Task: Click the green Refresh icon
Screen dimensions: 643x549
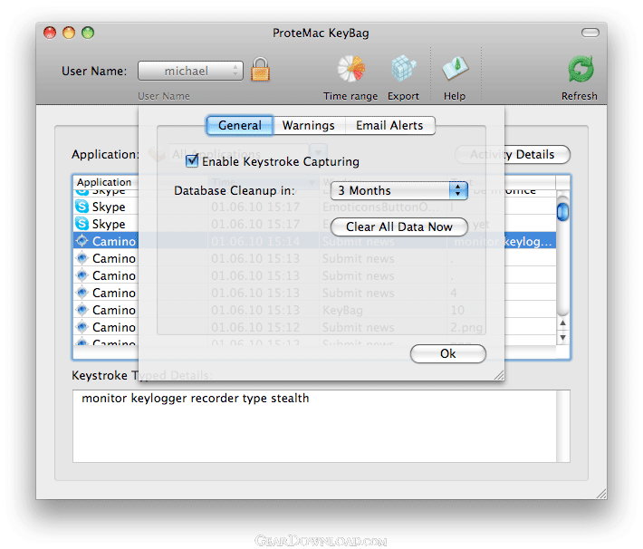Action: coord(581,69)
